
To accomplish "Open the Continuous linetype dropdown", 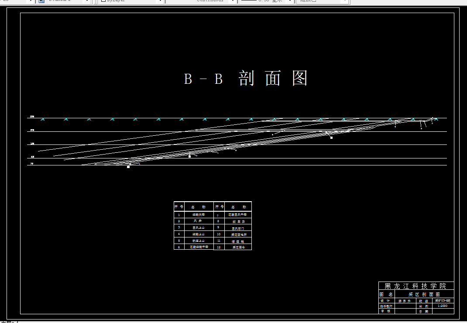I will point(202,1).
